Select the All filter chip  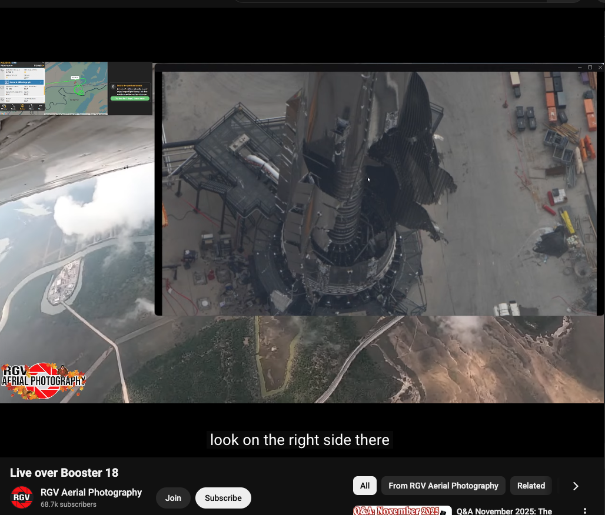(x=365, y=486)
